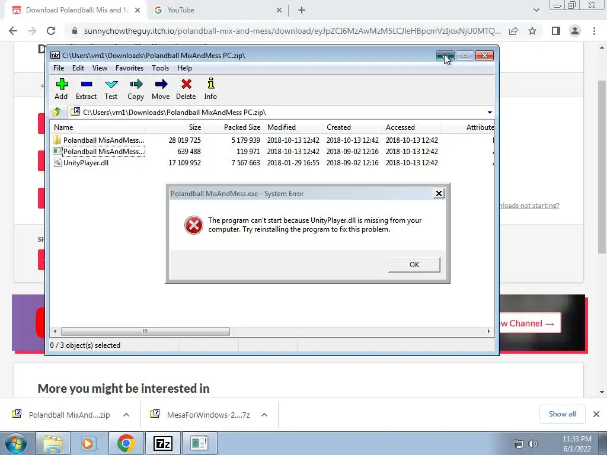Sort files by the Size column

[175, 127]
